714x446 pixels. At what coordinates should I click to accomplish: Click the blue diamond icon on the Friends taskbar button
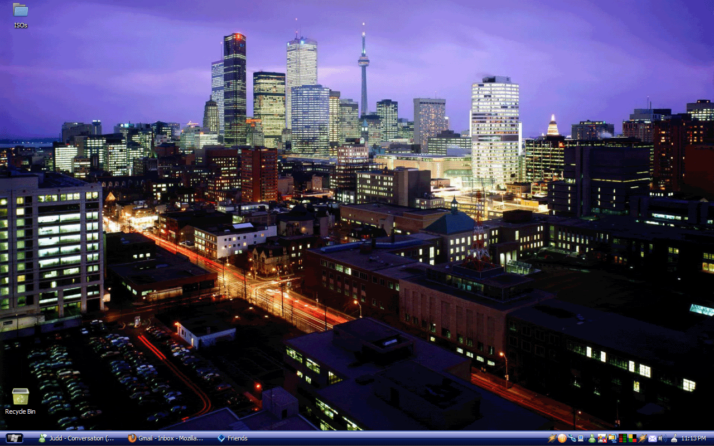(221, 438)
